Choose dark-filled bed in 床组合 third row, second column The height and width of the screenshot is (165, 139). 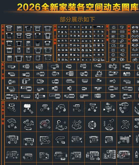[19, 43]
